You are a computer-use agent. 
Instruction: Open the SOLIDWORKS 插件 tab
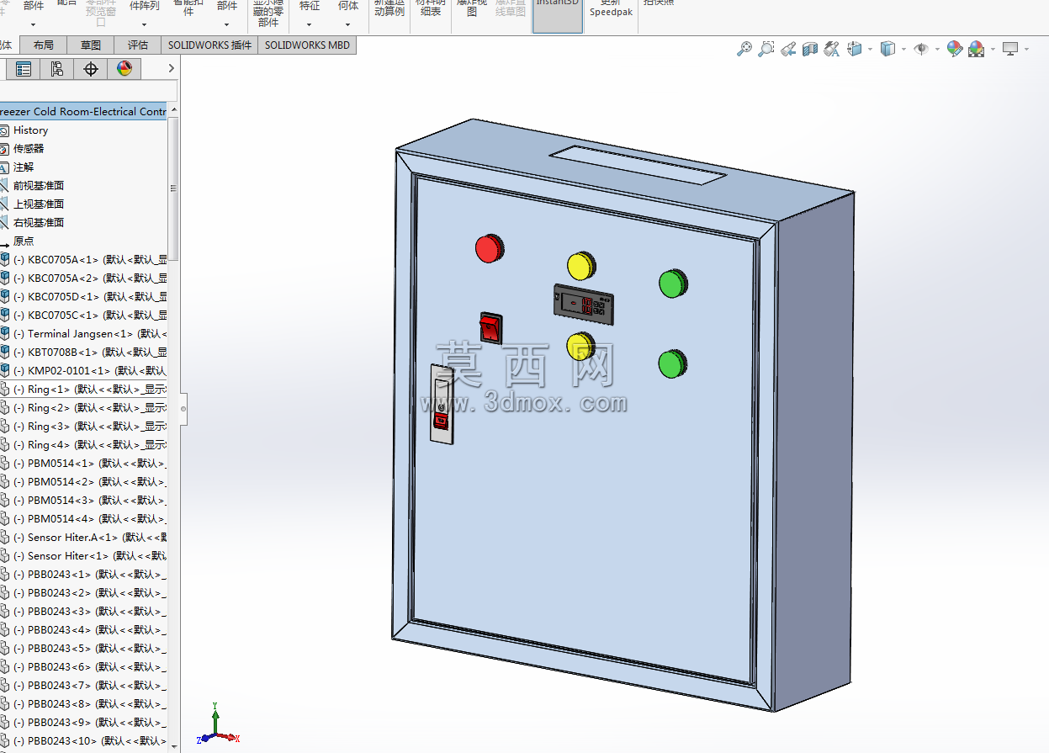click(209, 45)
